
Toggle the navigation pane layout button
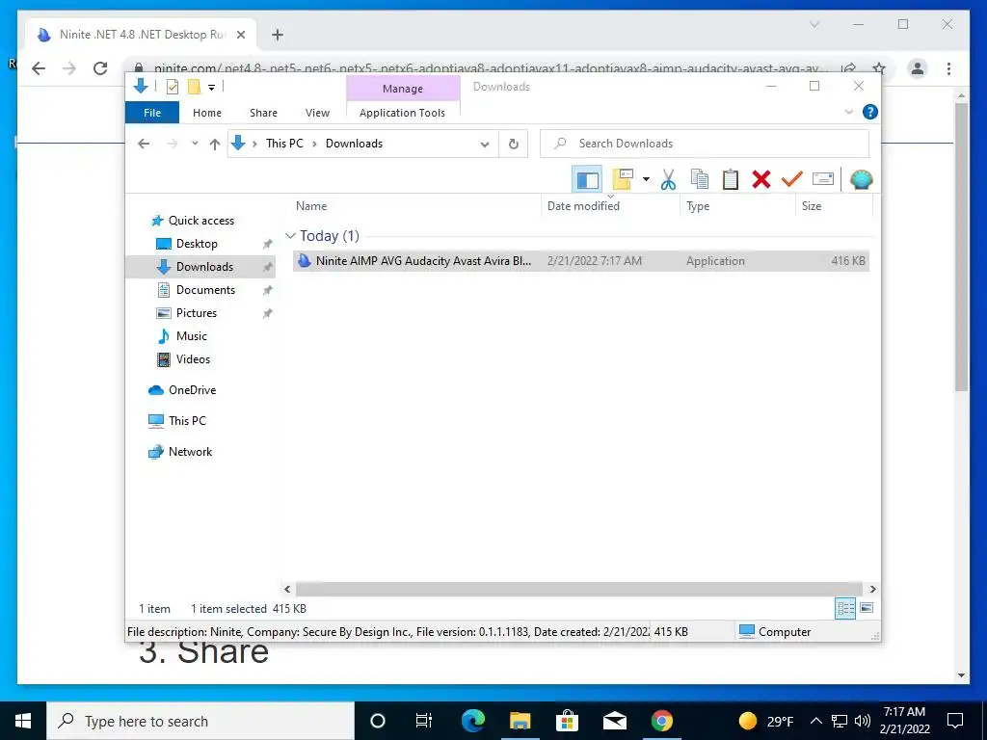(x=587, y=180)
